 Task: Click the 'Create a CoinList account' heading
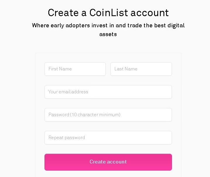click(108, 13)
